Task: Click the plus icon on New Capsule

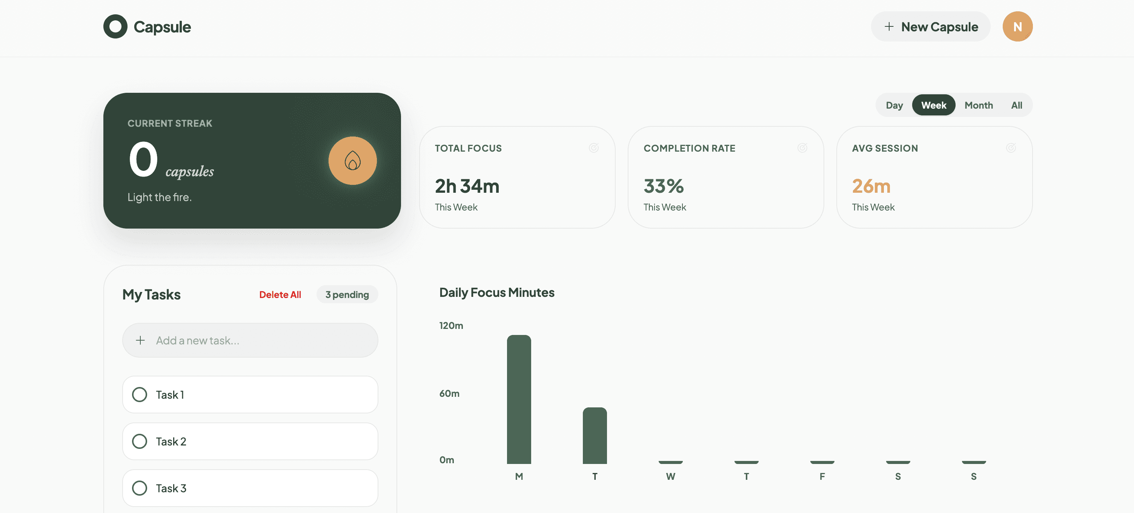Action: pyautogui.click(x=889, y=27)
